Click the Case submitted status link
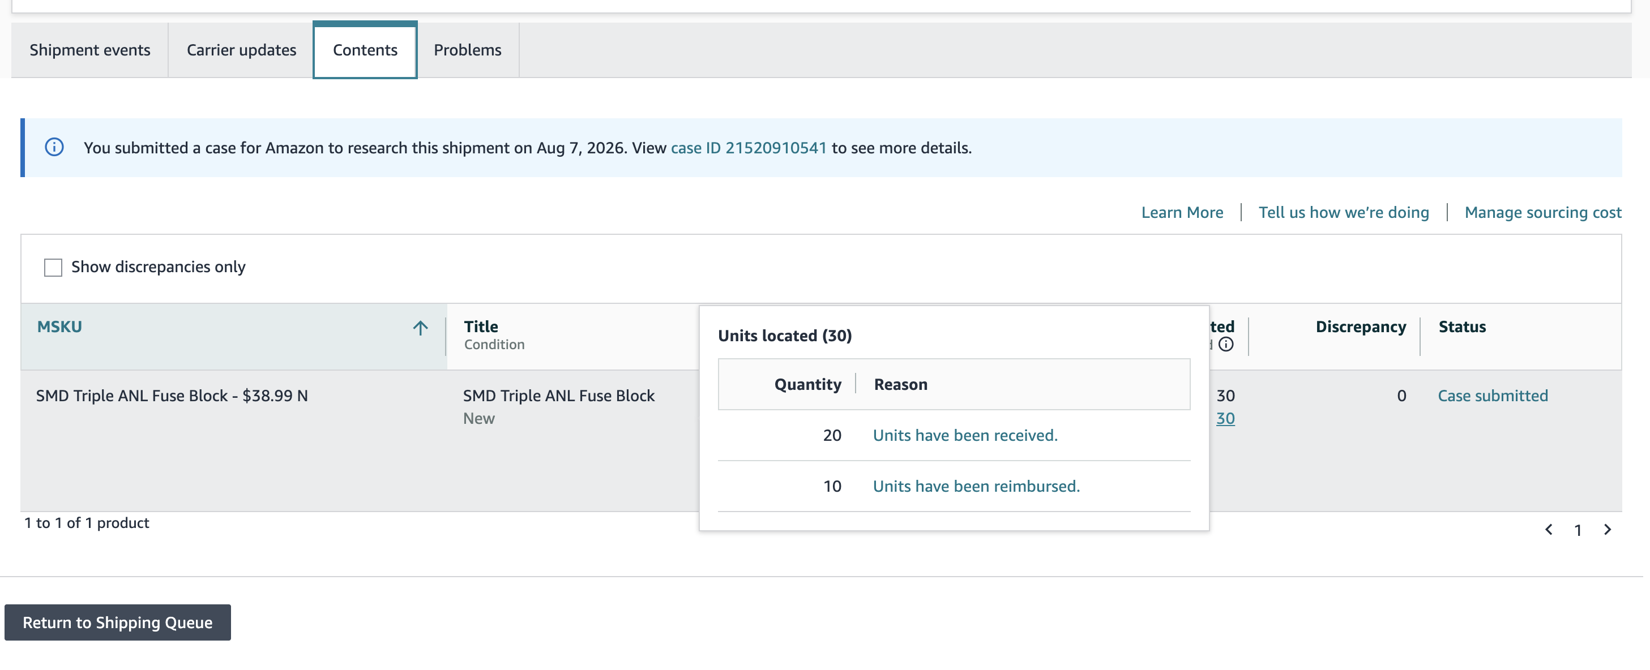Image resolution: width=1650 pixels, height=670 pixels. click(x=1493, y=396)
